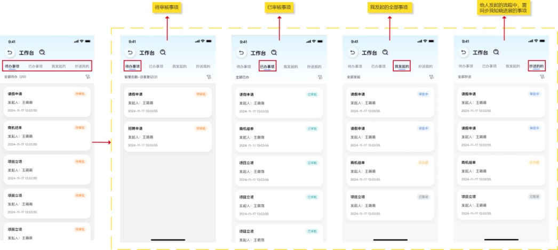Viewport: 558px width, 250px height.
Task: Switch to the 我发起的 tab in the fourth phone screen
Action: coord(402,66)
